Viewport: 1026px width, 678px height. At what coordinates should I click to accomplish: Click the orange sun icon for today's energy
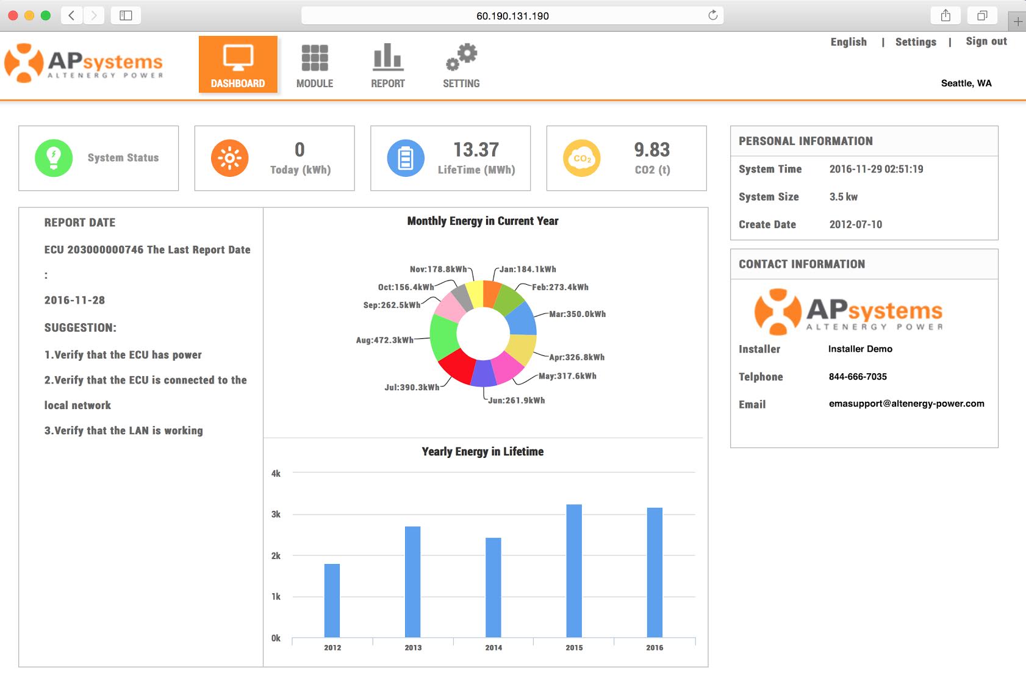[230, 157]
